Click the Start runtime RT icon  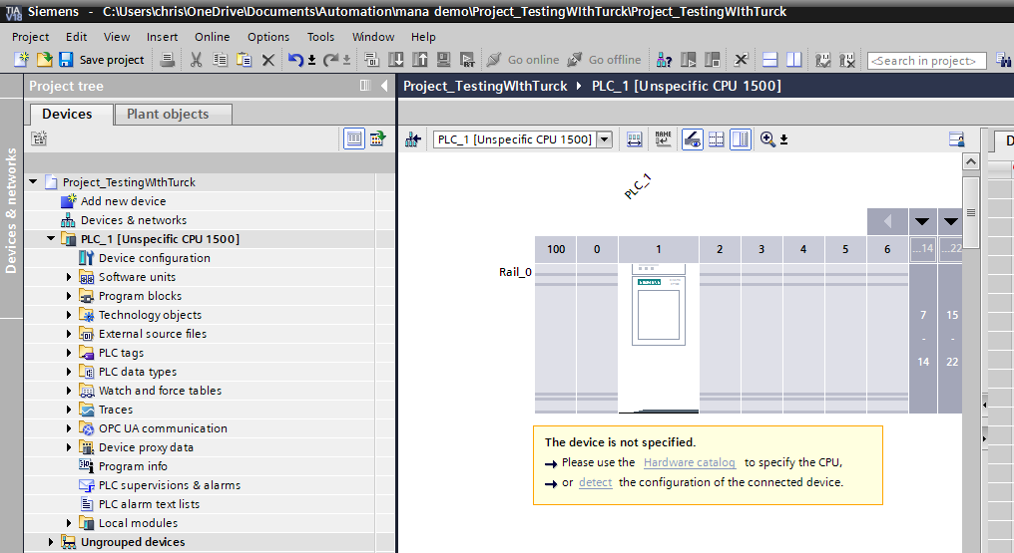coord(467,60)
